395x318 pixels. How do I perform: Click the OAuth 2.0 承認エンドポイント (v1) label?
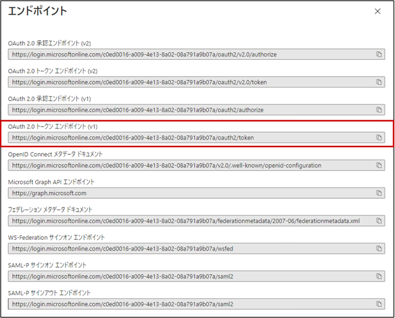click(49, 99)
